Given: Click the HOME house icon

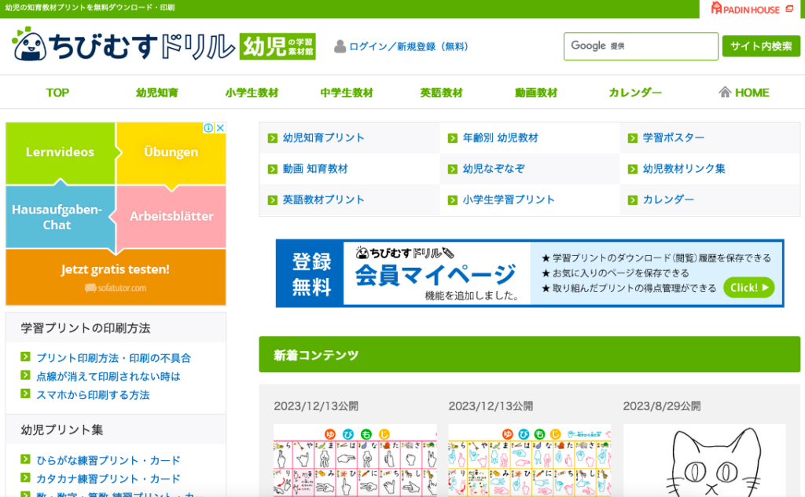Looking at the screenshot, I should [725, 93].
